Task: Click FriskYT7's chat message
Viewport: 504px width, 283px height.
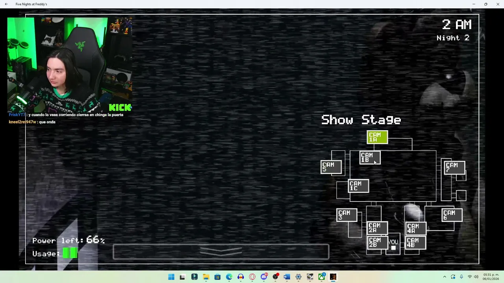Action: tap(66, 115)
